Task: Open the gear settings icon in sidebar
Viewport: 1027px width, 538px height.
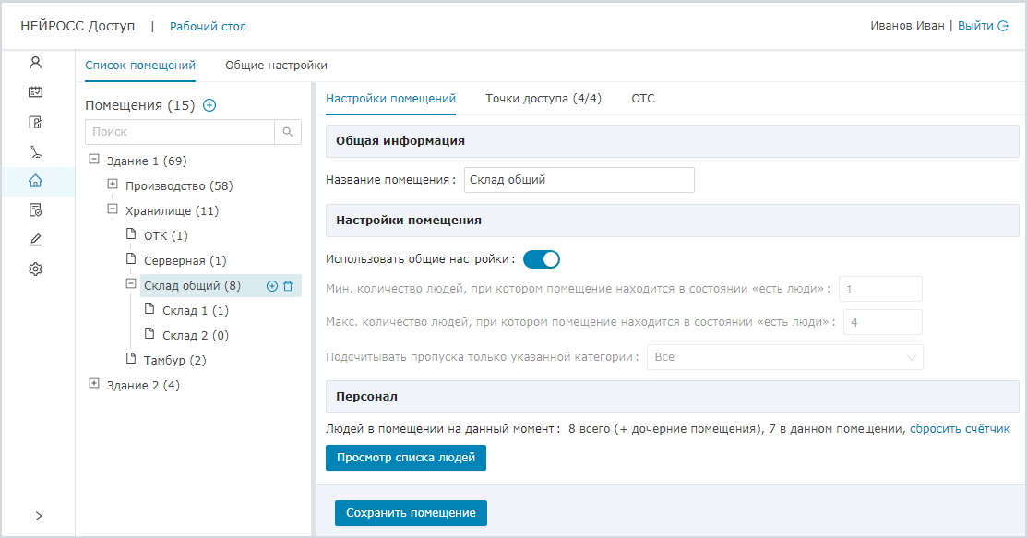Action: 36,269
